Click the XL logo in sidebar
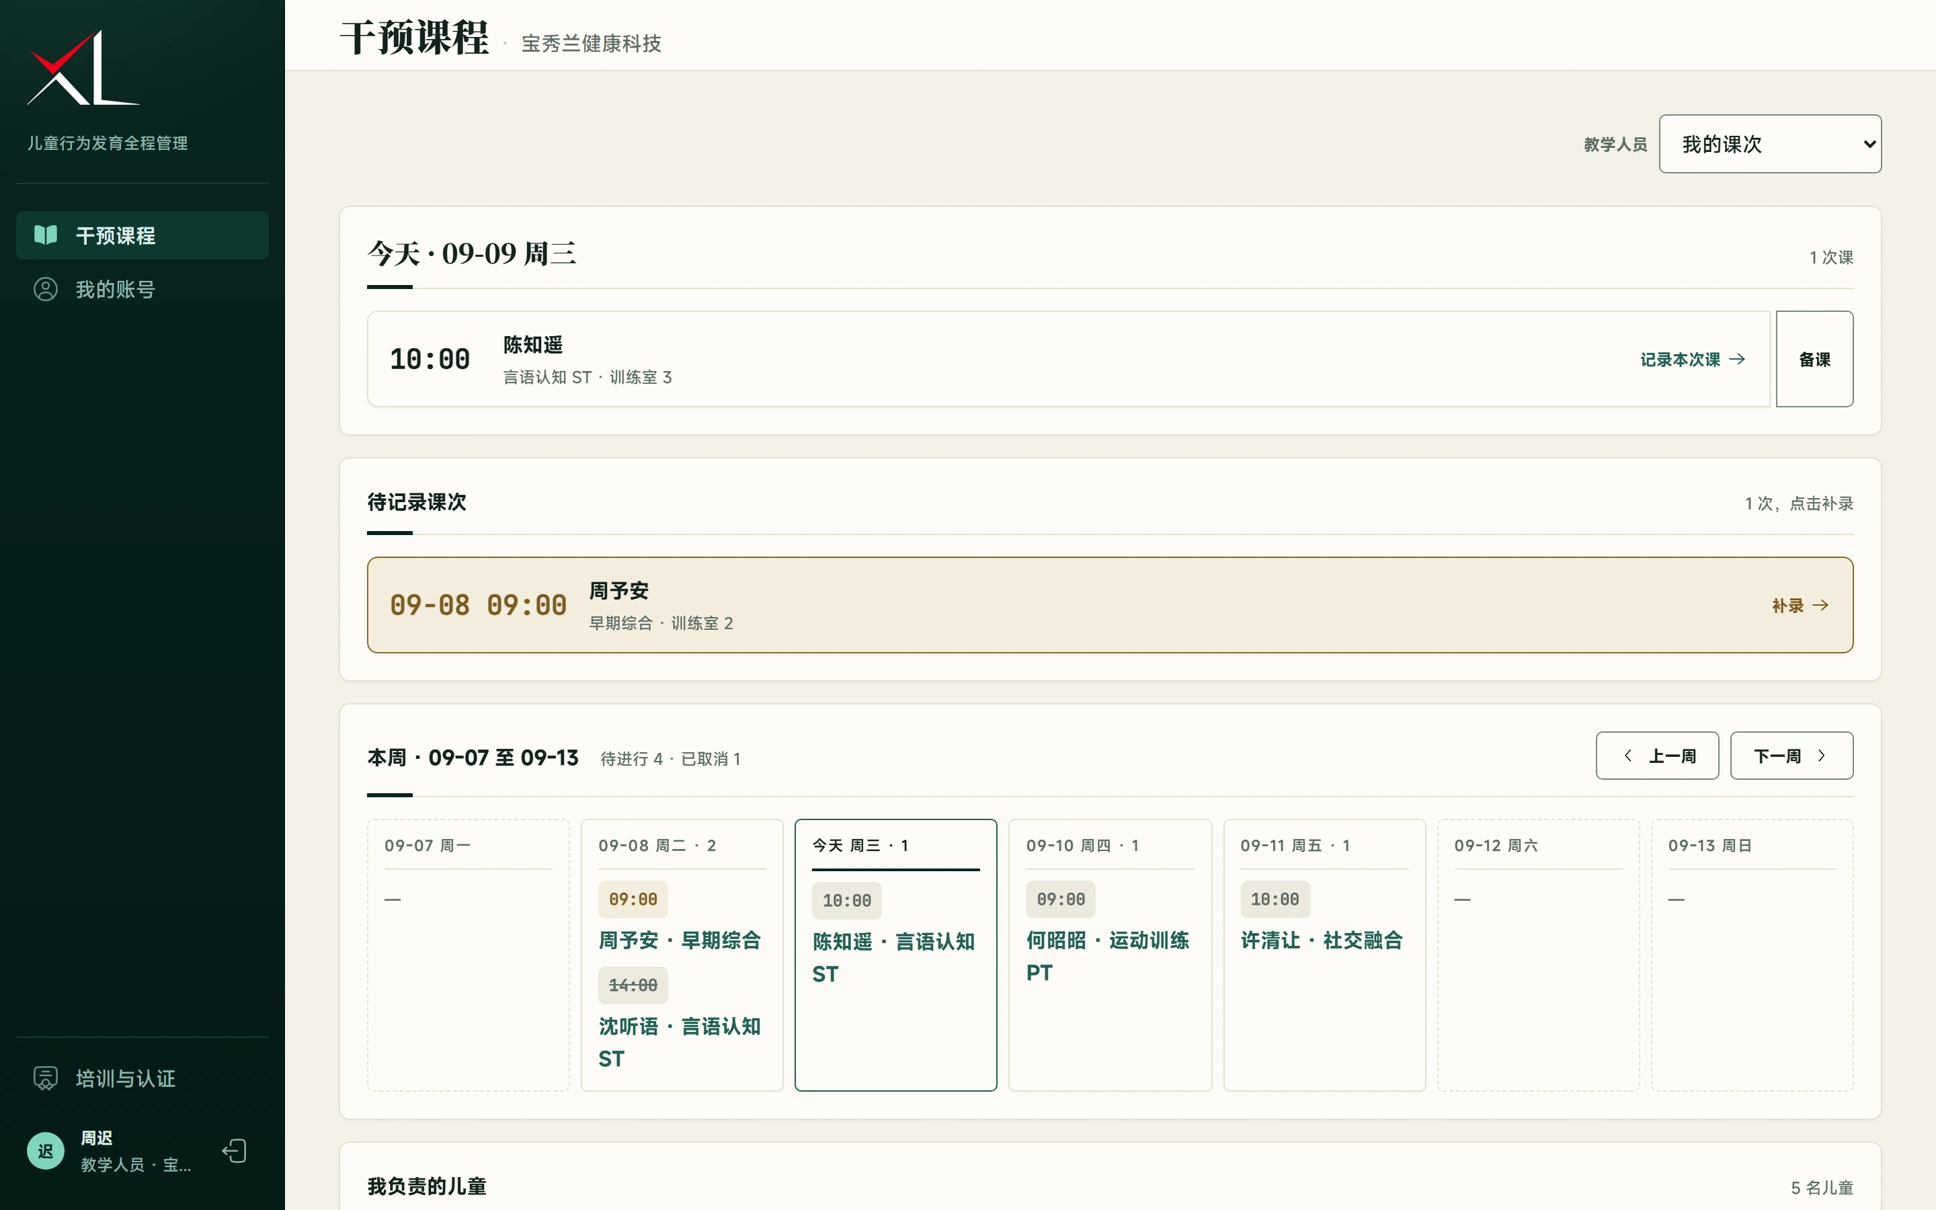This screenshot has width=1936, height=1210. coord(83,69)
